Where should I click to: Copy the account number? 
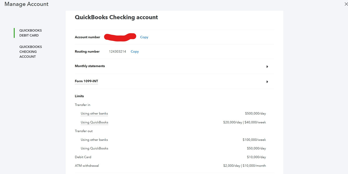[144, 37]
